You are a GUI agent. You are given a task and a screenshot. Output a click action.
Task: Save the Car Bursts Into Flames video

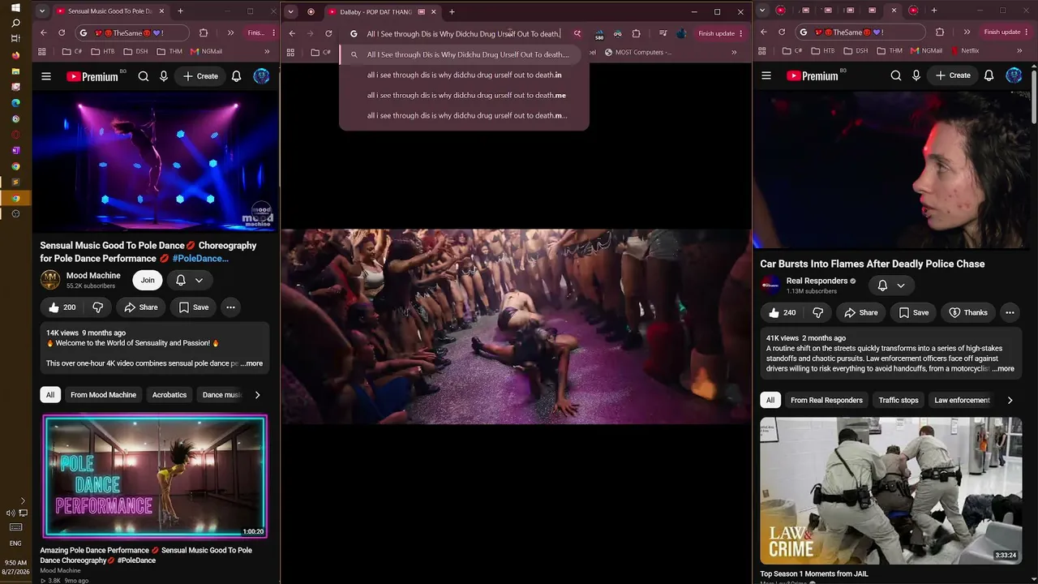click(x=914, y=312)
